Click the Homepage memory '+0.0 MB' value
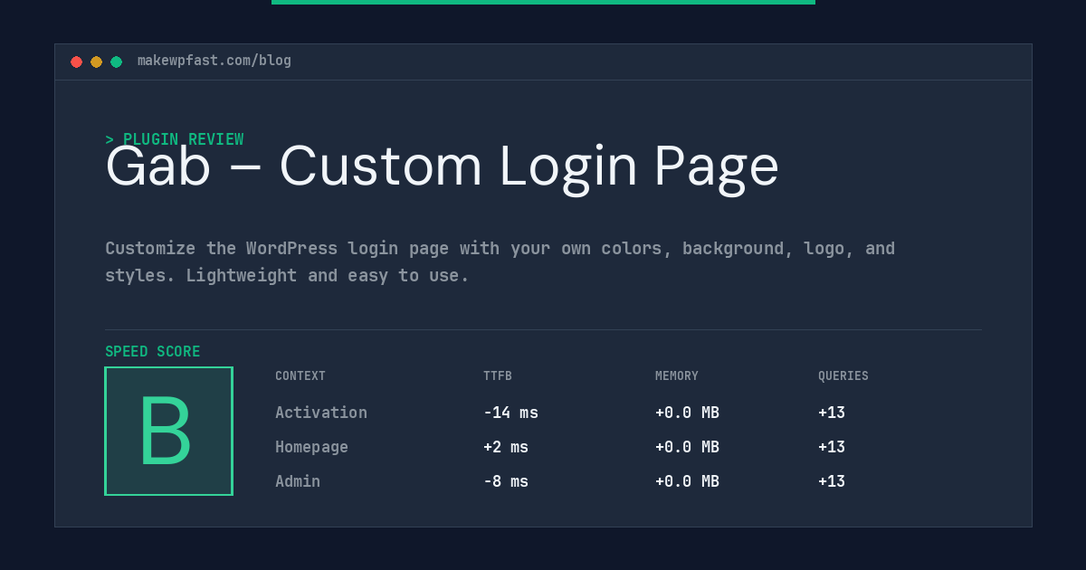Image resolution: width=1086 pixels, height=570 pixels. click(687, 447)
